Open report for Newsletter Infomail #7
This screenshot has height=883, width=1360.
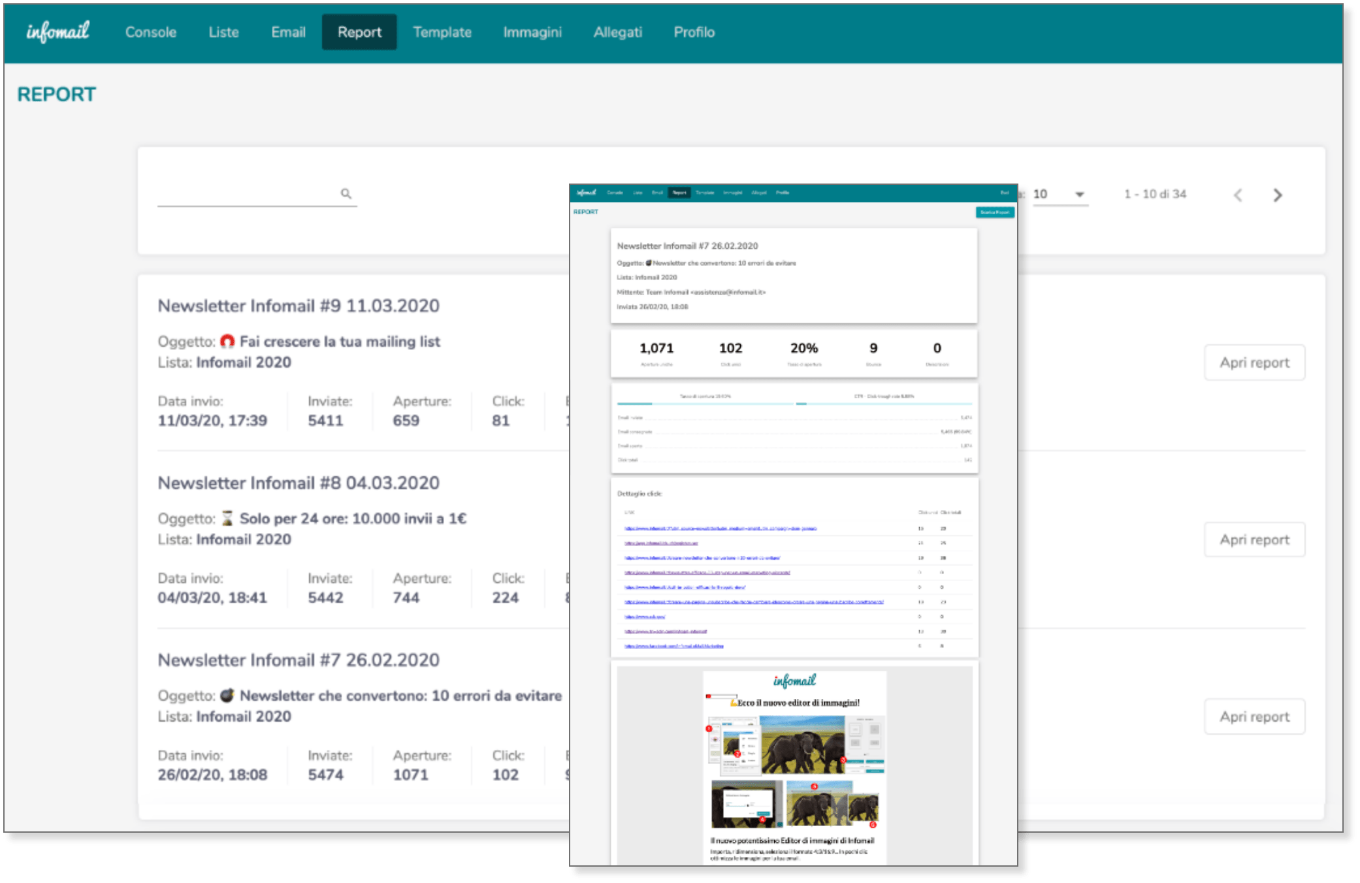(1254, 716)
